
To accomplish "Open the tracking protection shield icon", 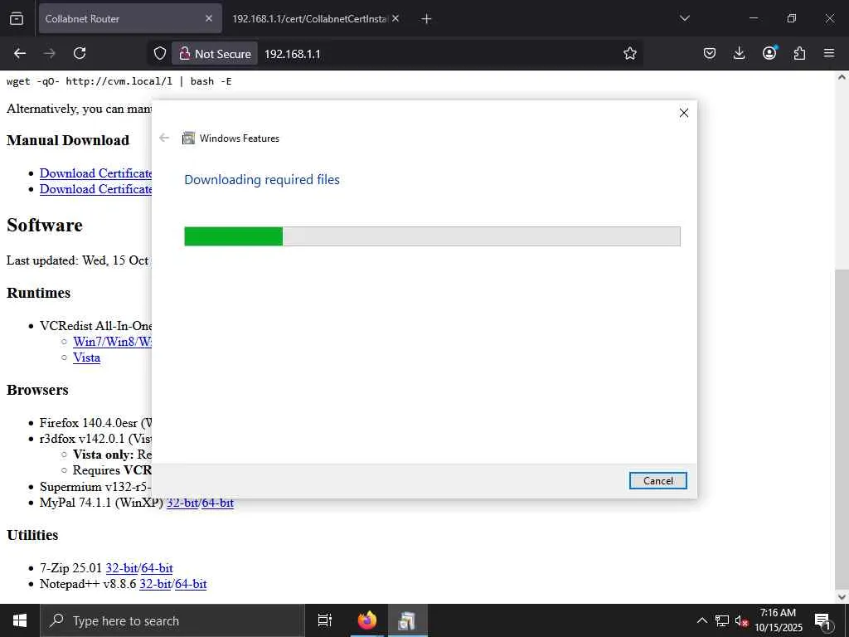I will click(x=160, y=53).
